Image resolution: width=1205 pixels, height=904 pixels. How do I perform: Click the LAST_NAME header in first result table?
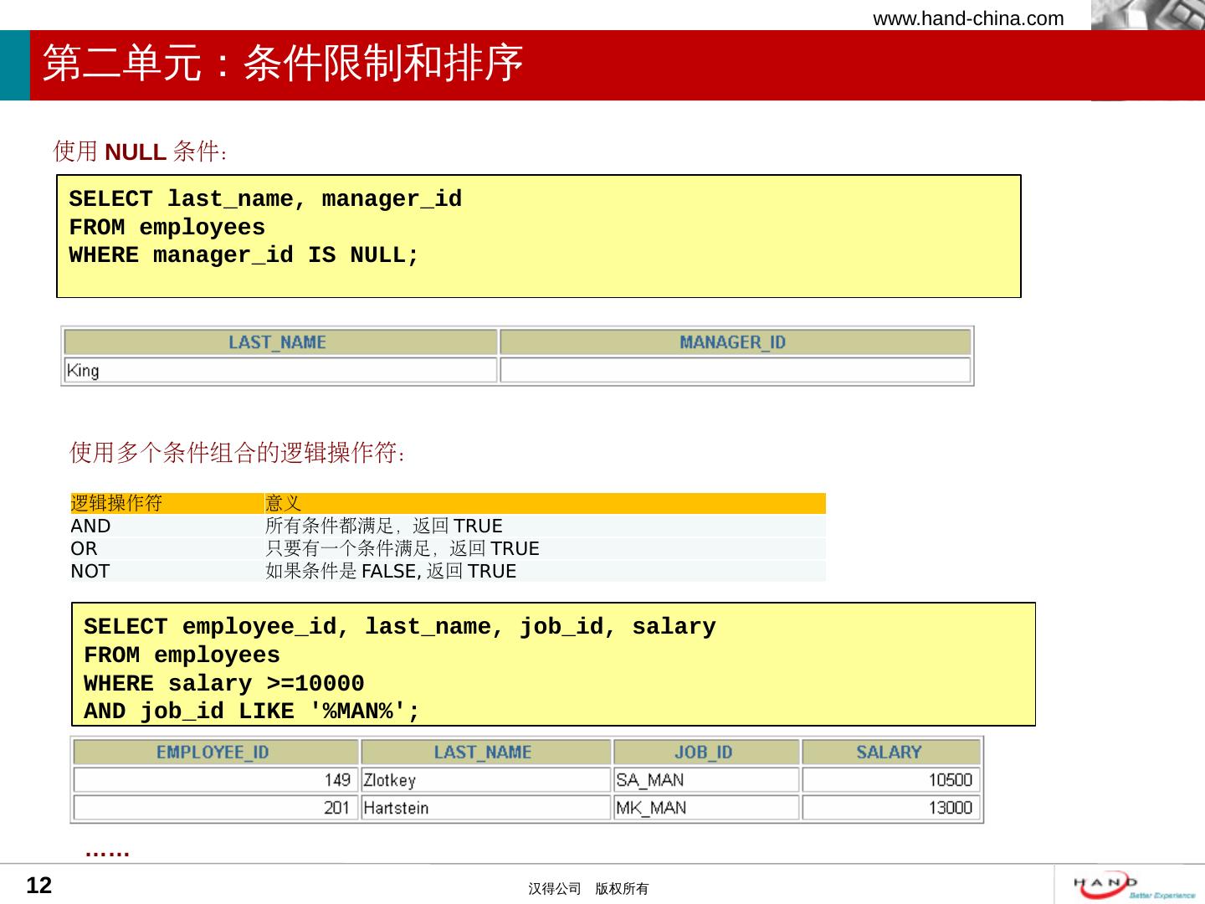pos(278,342)
